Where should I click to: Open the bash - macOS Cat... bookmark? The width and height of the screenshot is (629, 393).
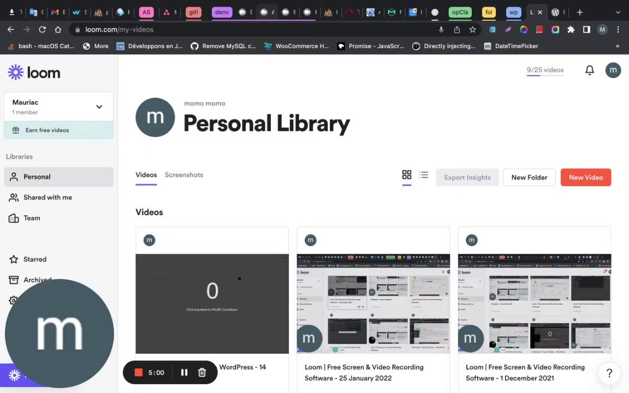41,46
